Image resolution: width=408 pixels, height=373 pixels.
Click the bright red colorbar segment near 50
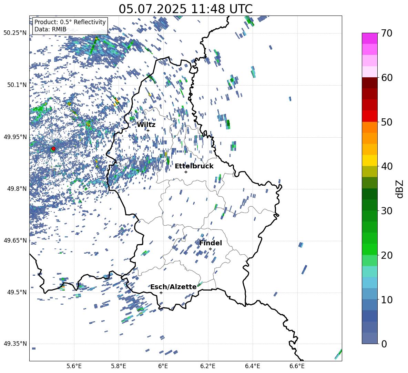coord(369,116)
